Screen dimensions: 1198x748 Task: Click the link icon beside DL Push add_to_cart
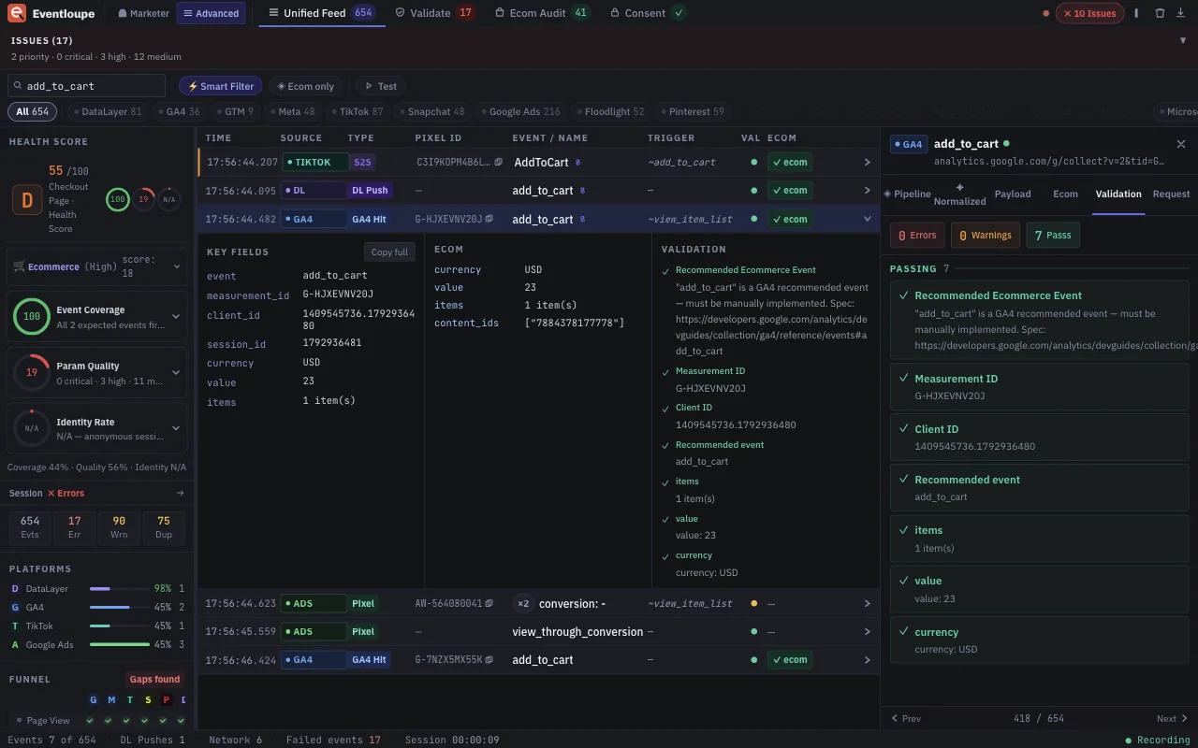tap(582, 191)
